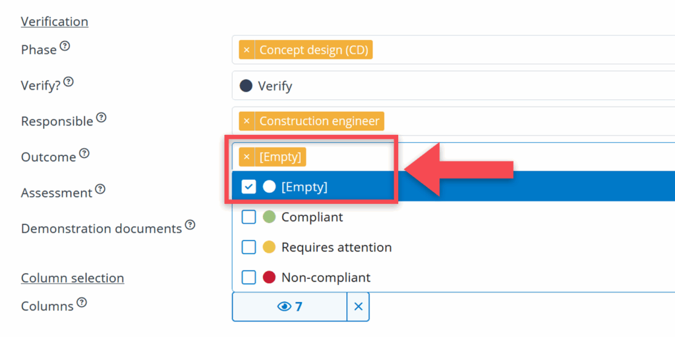Enable the Requires attention checkbox

pos(249,247)
